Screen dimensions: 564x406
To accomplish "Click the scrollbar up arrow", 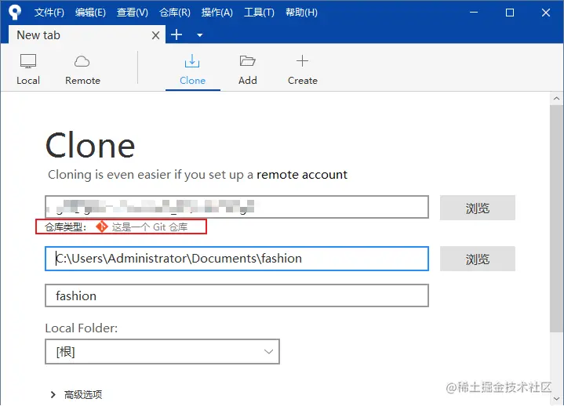I will point(556,98).
